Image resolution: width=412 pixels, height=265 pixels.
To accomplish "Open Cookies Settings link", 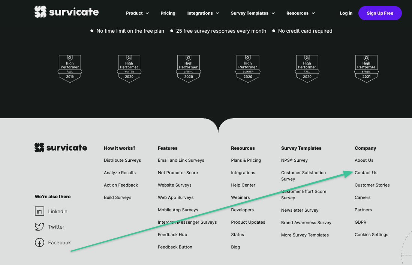I will 371,235.
